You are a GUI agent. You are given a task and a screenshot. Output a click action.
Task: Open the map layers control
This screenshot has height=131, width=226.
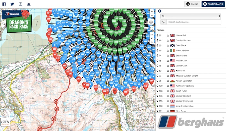pos(151,22)
